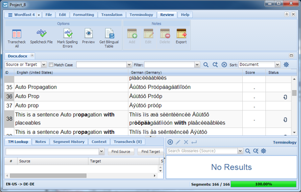
Task: Click segment 38 status icon
Action: [x=285, y=119]
